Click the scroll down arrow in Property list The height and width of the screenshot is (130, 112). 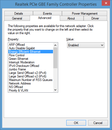(55, 90)
